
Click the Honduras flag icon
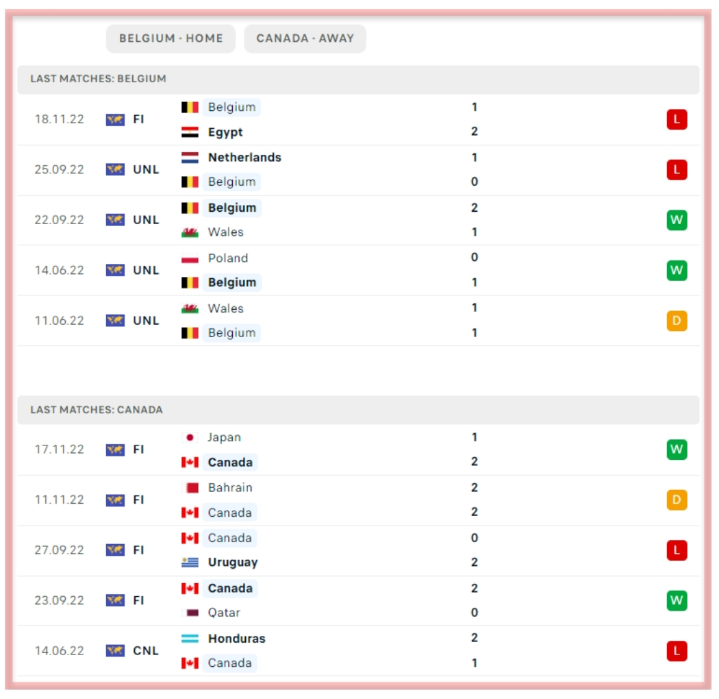pyautogui.click(x=190, y=639)
